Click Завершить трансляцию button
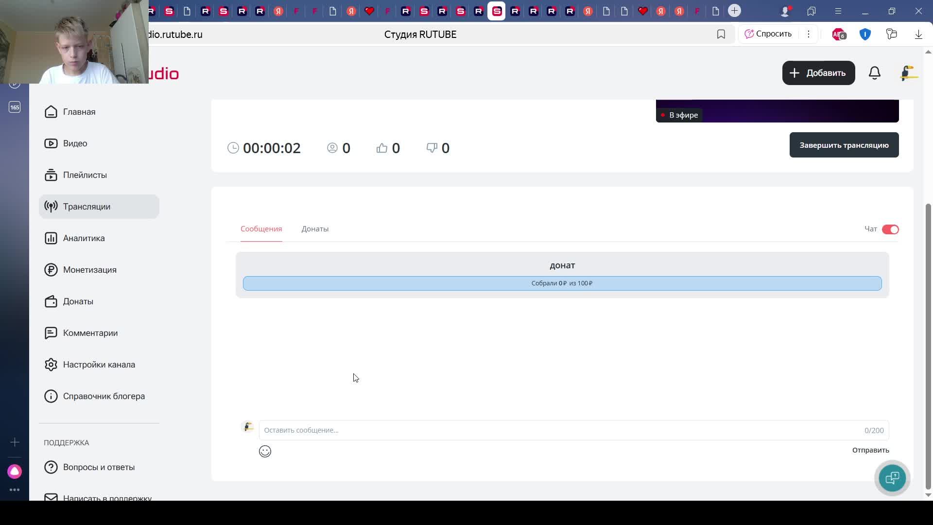933x525 pixels. [x=844, y=145]
